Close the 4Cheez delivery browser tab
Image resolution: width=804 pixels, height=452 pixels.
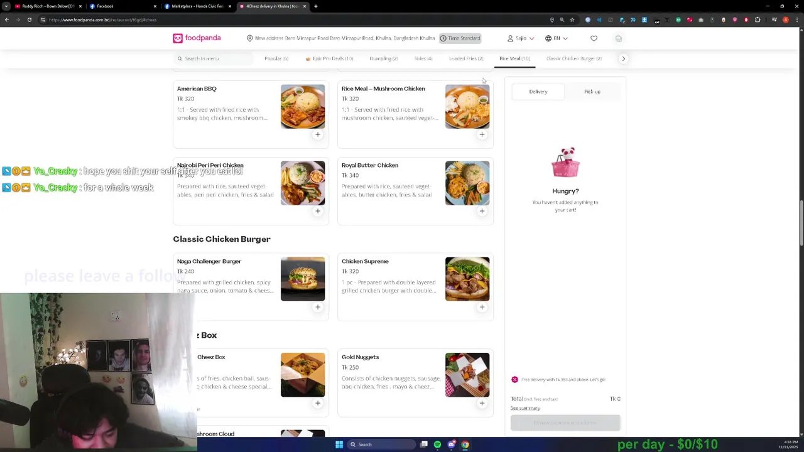(x=305, y=6)
